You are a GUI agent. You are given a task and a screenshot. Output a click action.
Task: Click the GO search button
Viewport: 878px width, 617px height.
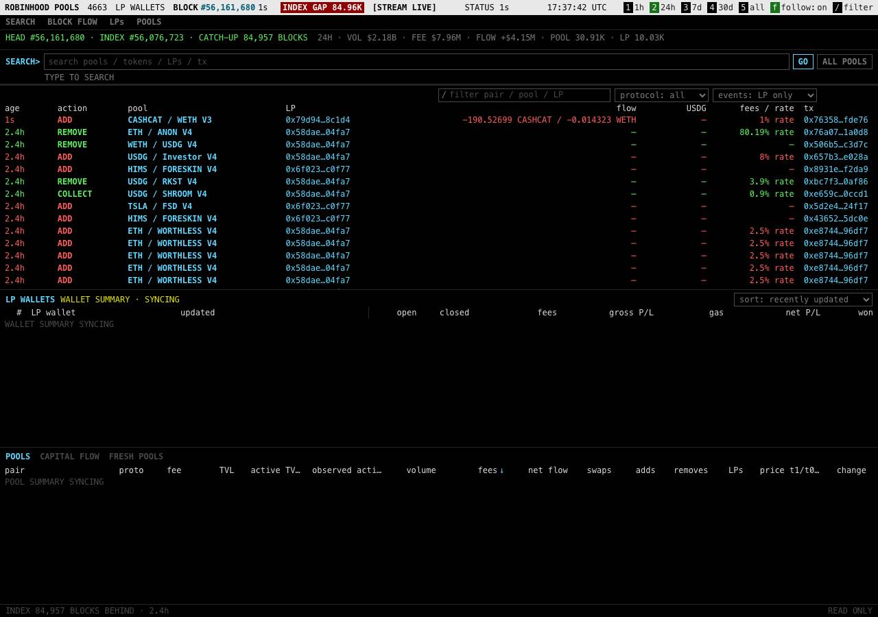click(803, 62)
